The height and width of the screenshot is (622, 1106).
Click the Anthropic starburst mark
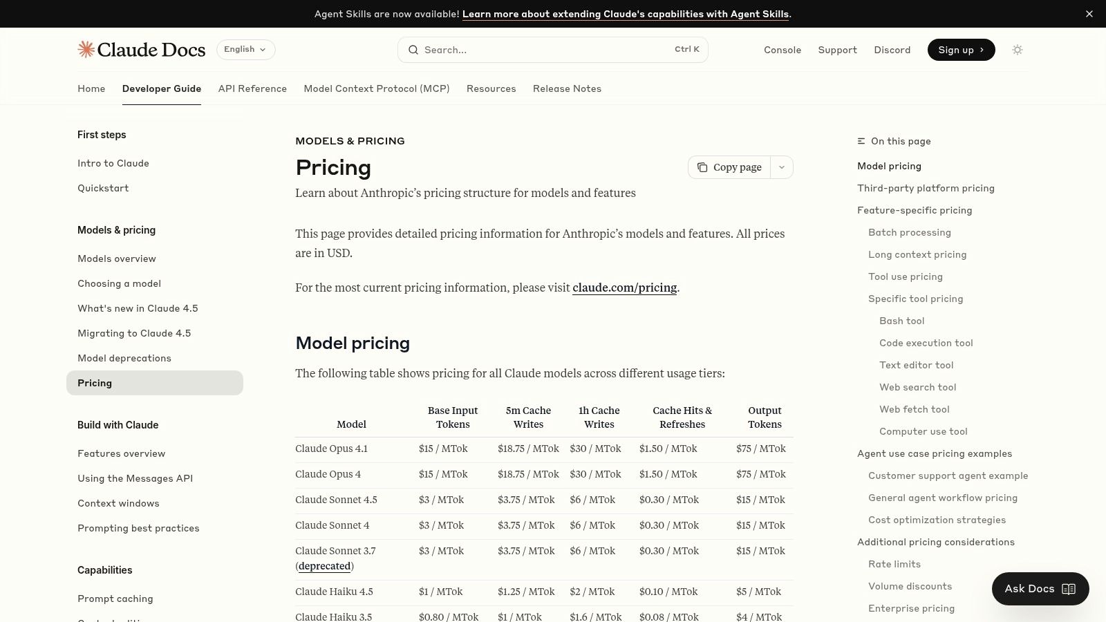[x=86, y=49]
